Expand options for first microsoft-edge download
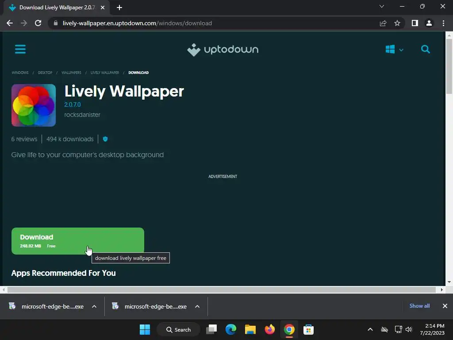This screenshot has width=453, height=340. pyautogui.click(x=94, y=306)
